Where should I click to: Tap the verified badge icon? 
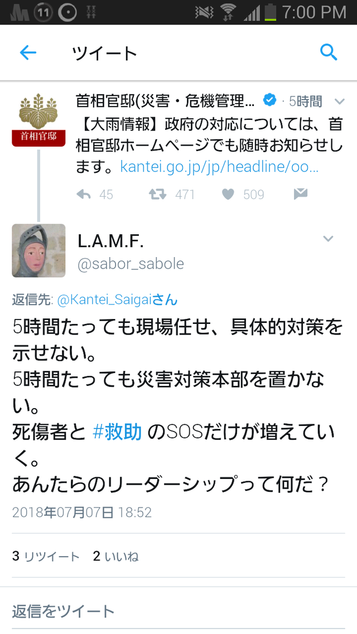click(x=269, y=99)
